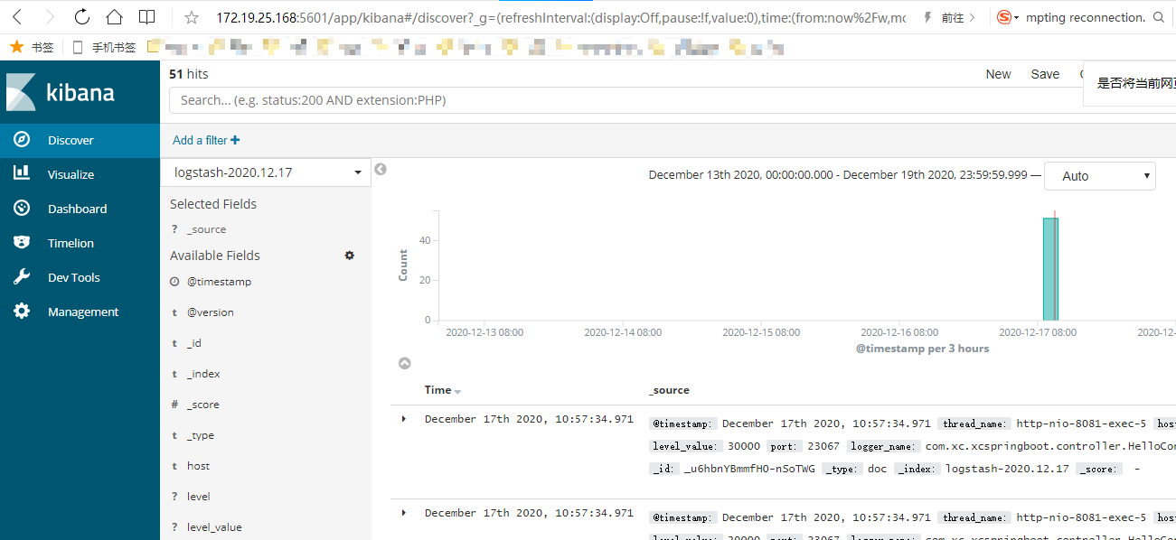Click the first row Time value
This screenshot has width=1176, height=540.
pyautogui.click(x=529, y=419)
